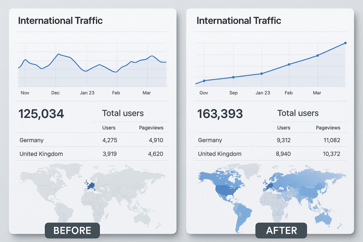Click the Germany pageviews value 4,910

pos(156,140)
